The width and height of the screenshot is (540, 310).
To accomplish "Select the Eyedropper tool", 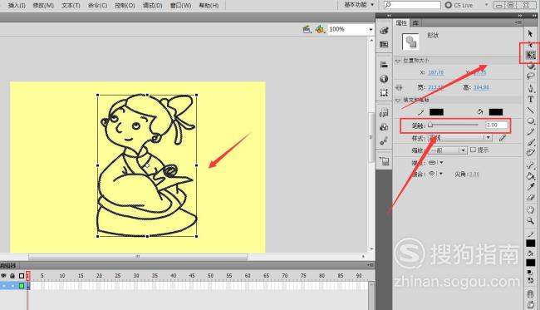I will (x=531, y=187).
